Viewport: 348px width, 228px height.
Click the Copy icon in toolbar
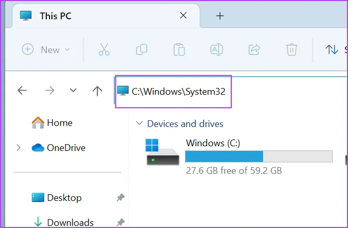pos(142,49)
